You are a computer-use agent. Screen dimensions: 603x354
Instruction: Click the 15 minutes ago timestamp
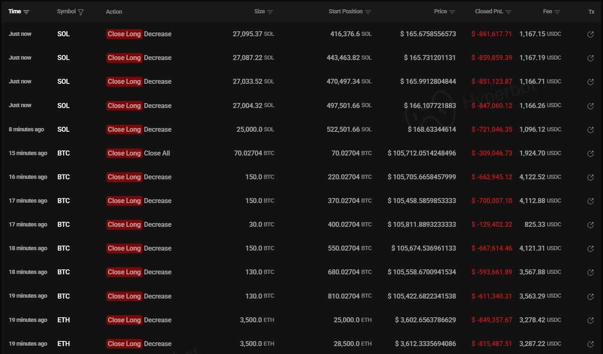tap(28, 153)
